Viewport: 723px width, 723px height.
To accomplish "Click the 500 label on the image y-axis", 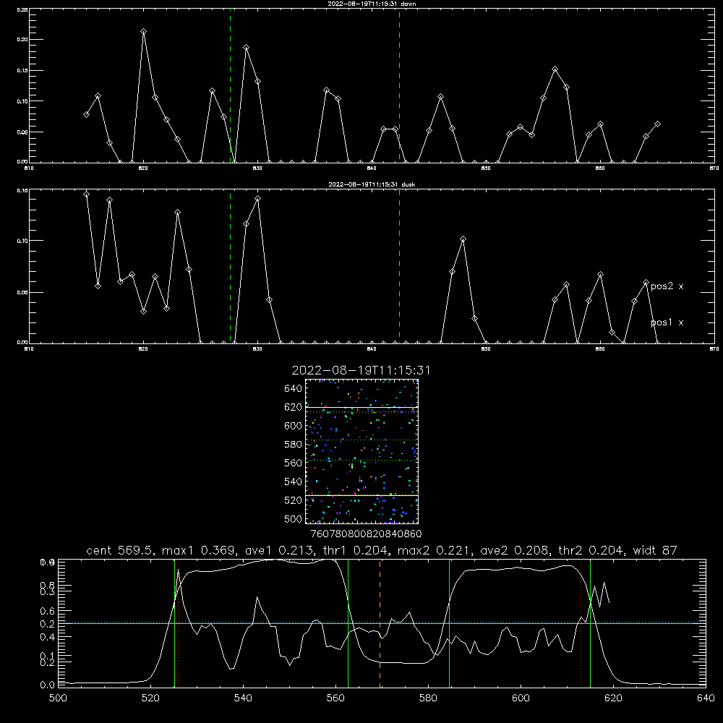I will coord(294,519).
